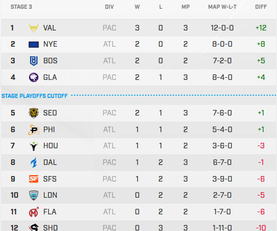Viewport: 277px width, 231px height.
Task: Sort standings by DIFF column header
Action: point(260,7)
